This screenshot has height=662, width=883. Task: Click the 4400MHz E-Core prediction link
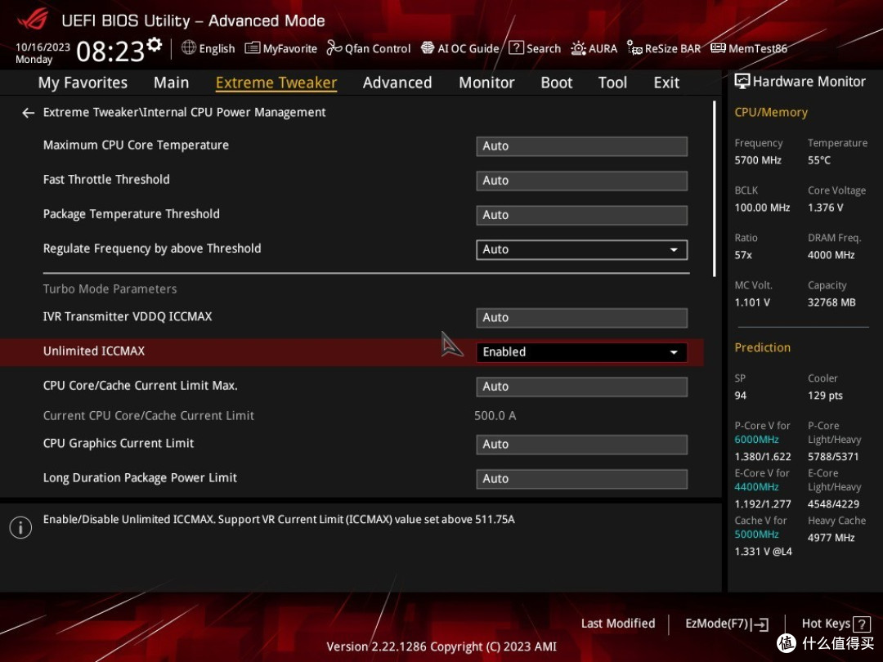point(756,487)
